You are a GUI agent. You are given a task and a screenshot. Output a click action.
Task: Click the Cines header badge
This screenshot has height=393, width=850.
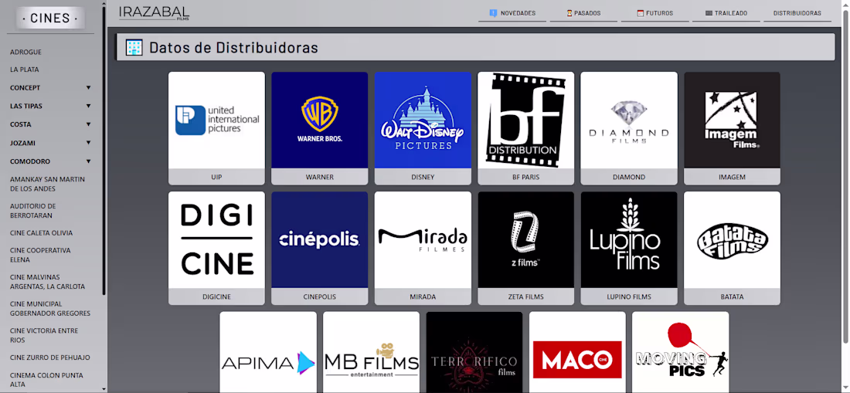click(50, 18)
